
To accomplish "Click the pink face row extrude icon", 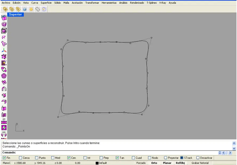I will point(4,121).
